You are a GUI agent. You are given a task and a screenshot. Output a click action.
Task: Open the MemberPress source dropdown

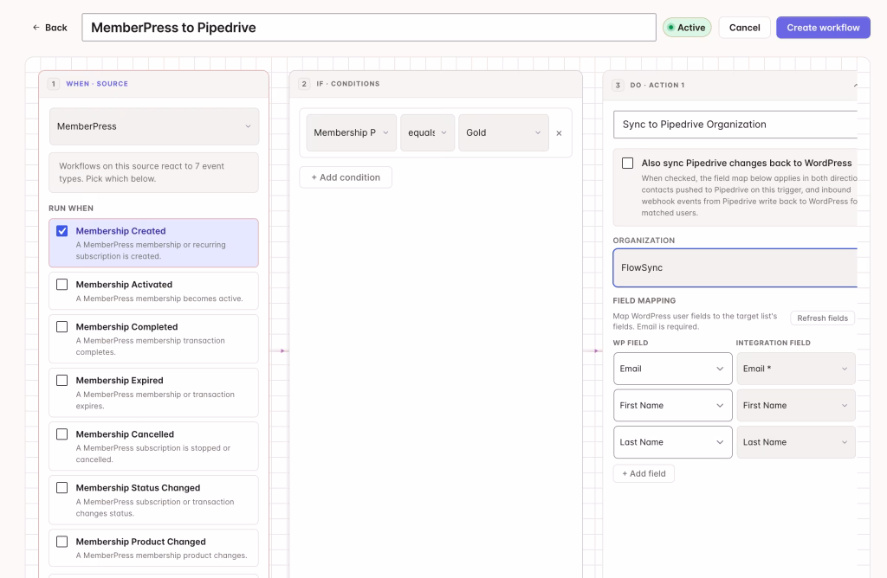click(154, 126)
